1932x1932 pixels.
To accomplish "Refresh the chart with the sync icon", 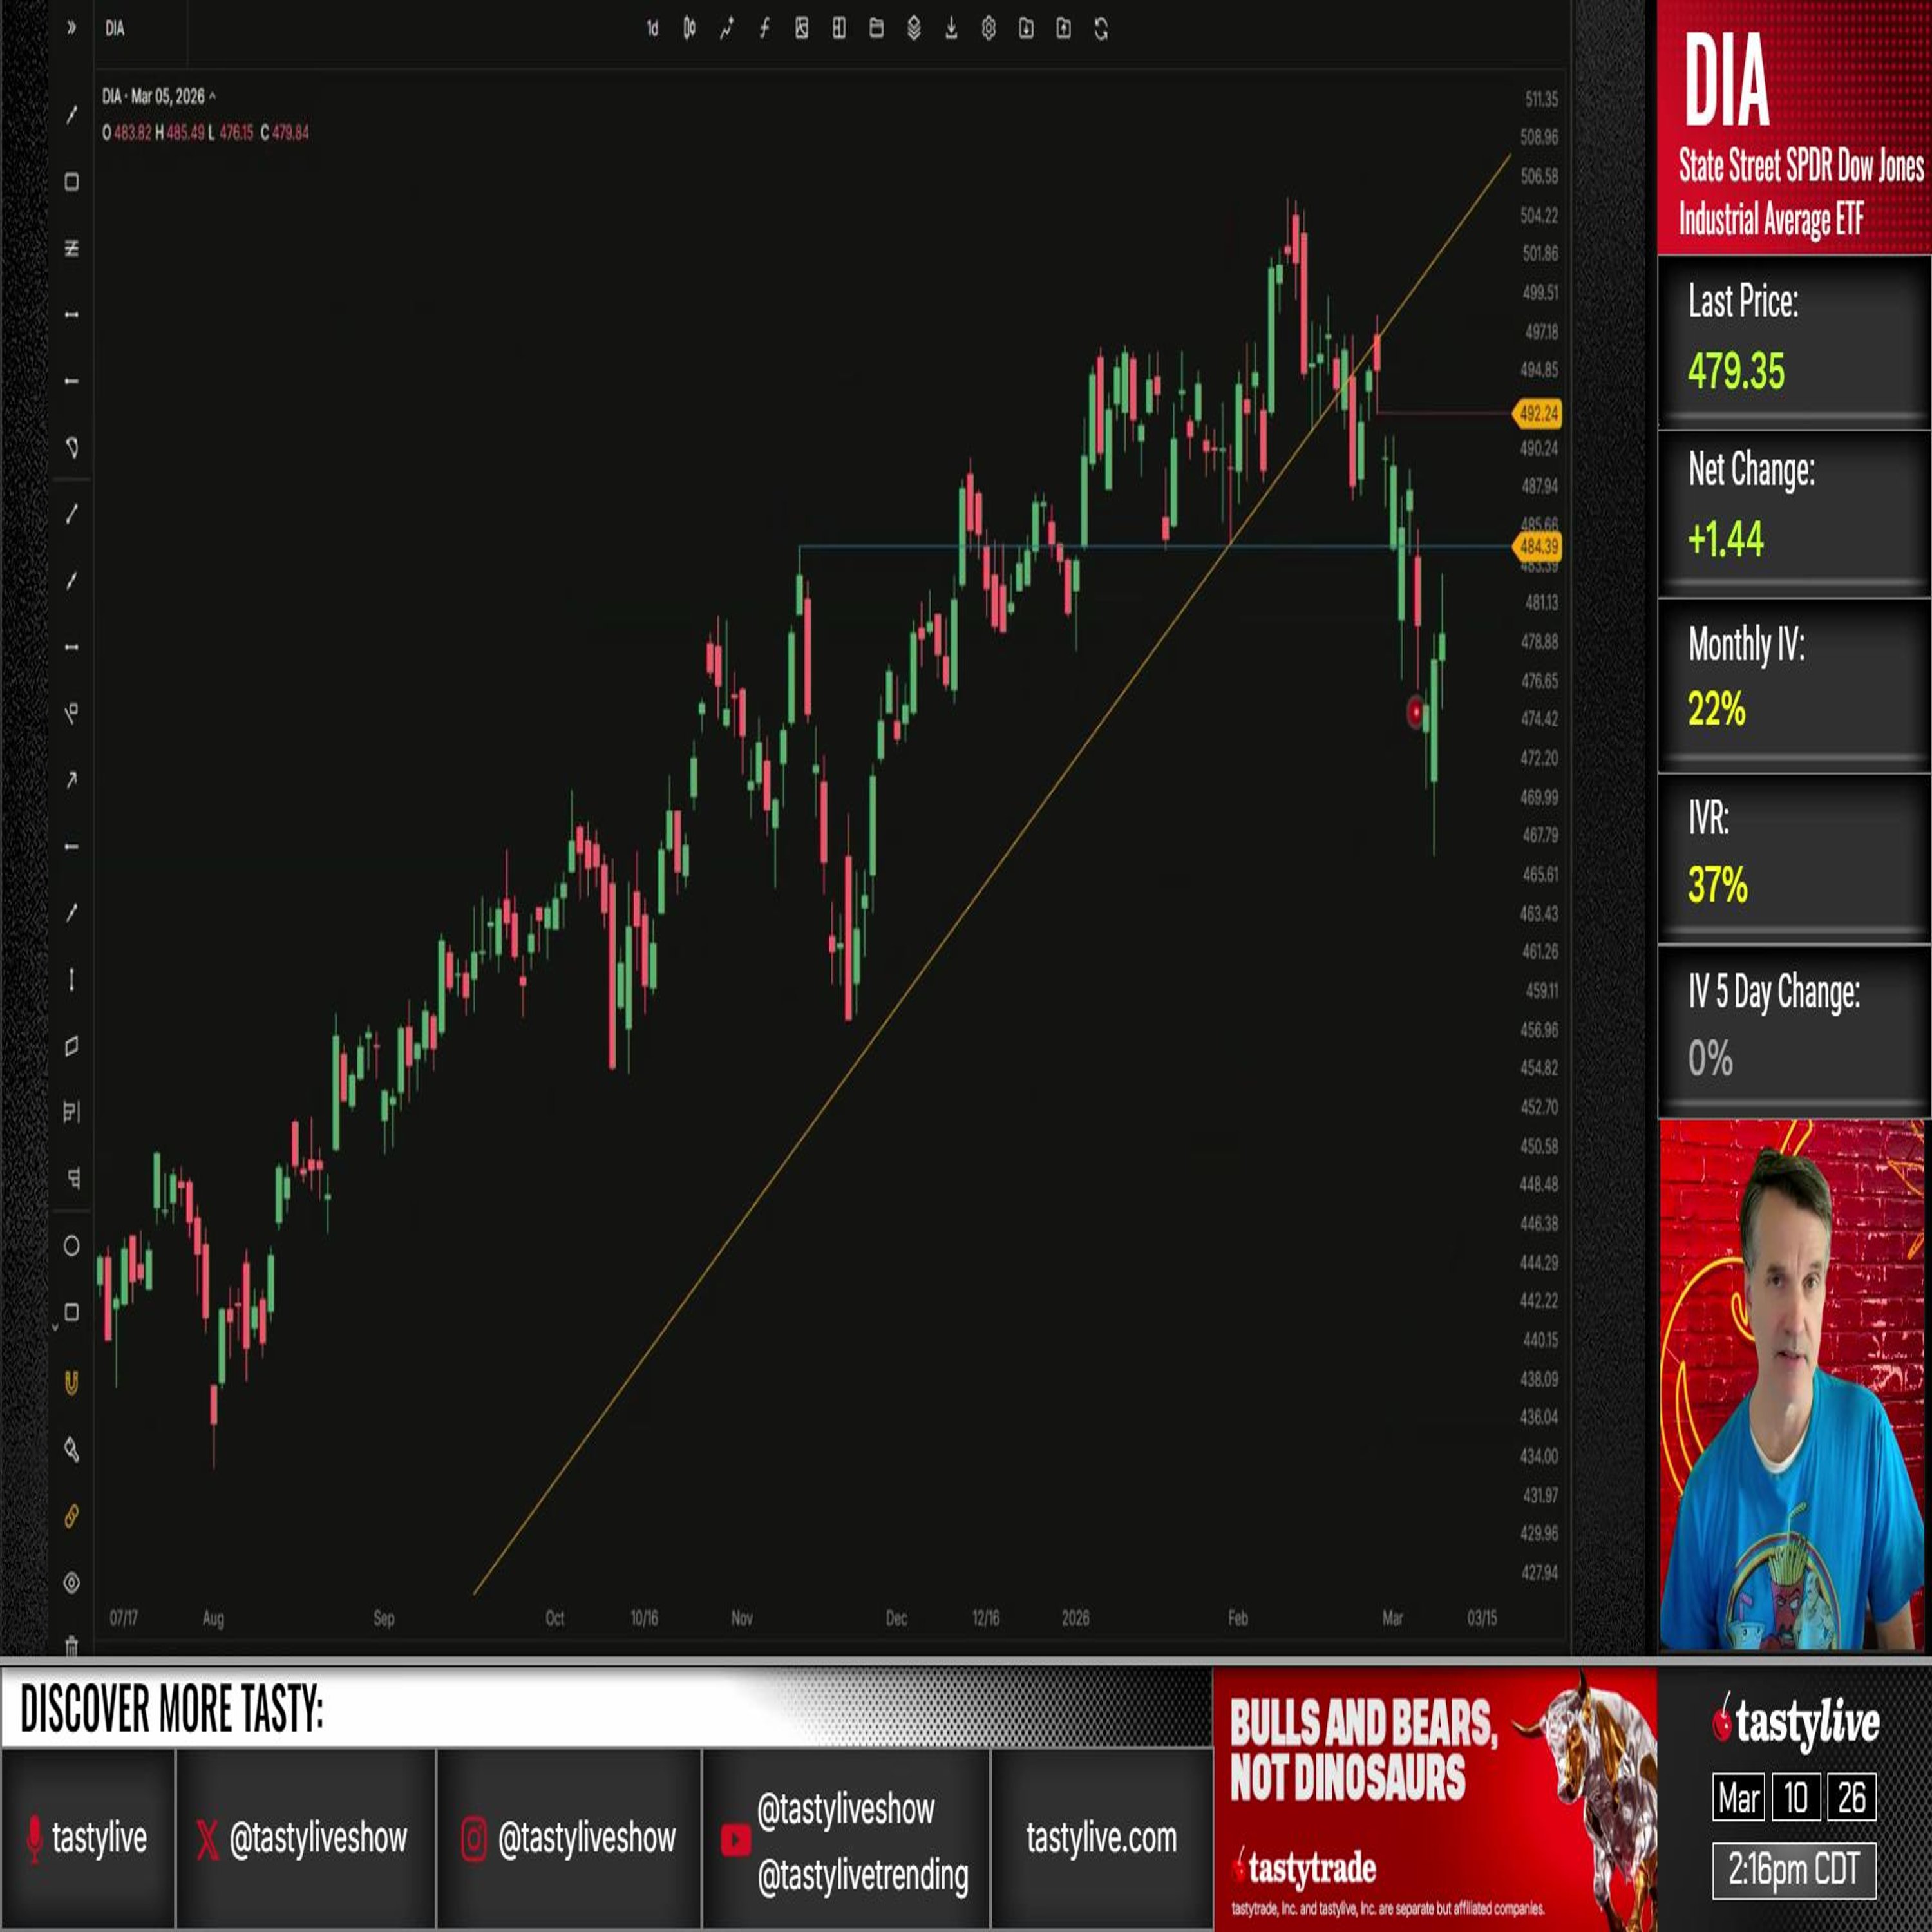I will (1101, 29).
